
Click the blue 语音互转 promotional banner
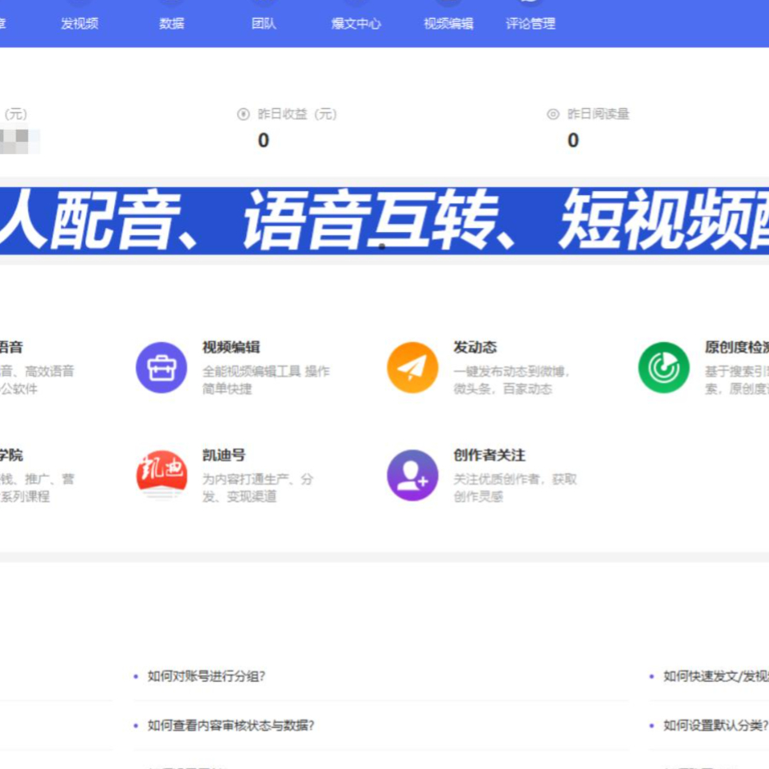(384, 220)
